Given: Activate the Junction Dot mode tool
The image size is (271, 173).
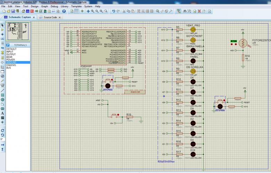Looking at the screenshot, I should tap(2, 34).
